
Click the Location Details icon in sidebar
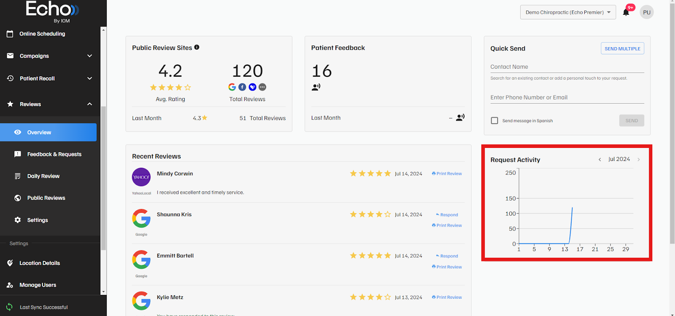point(10,263)
